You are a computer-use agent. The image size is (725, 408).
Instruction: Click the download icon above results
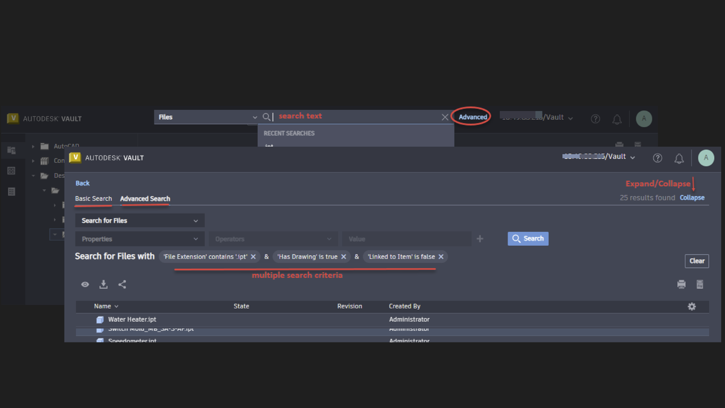(104, 284)
